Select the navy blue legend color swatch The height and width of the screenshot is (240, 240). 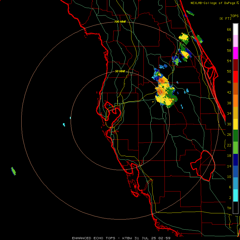235,160
